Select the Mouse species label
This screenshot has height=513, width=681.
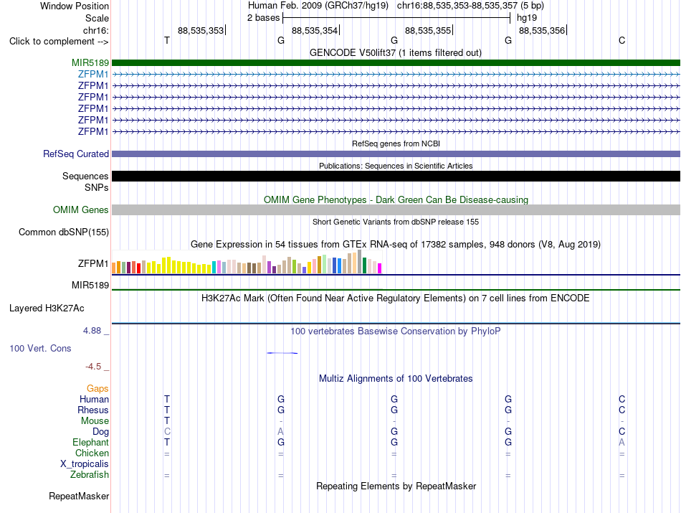95,421
